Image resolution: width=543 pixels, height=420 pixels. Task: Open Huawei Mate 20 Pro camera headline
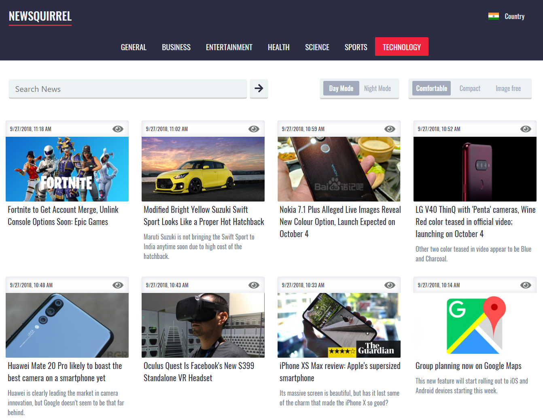65,372
